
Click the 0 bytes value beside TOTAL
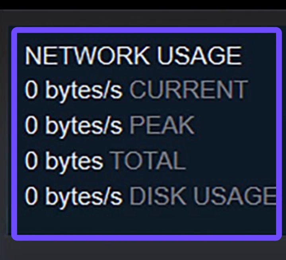(x=64, y=161)
